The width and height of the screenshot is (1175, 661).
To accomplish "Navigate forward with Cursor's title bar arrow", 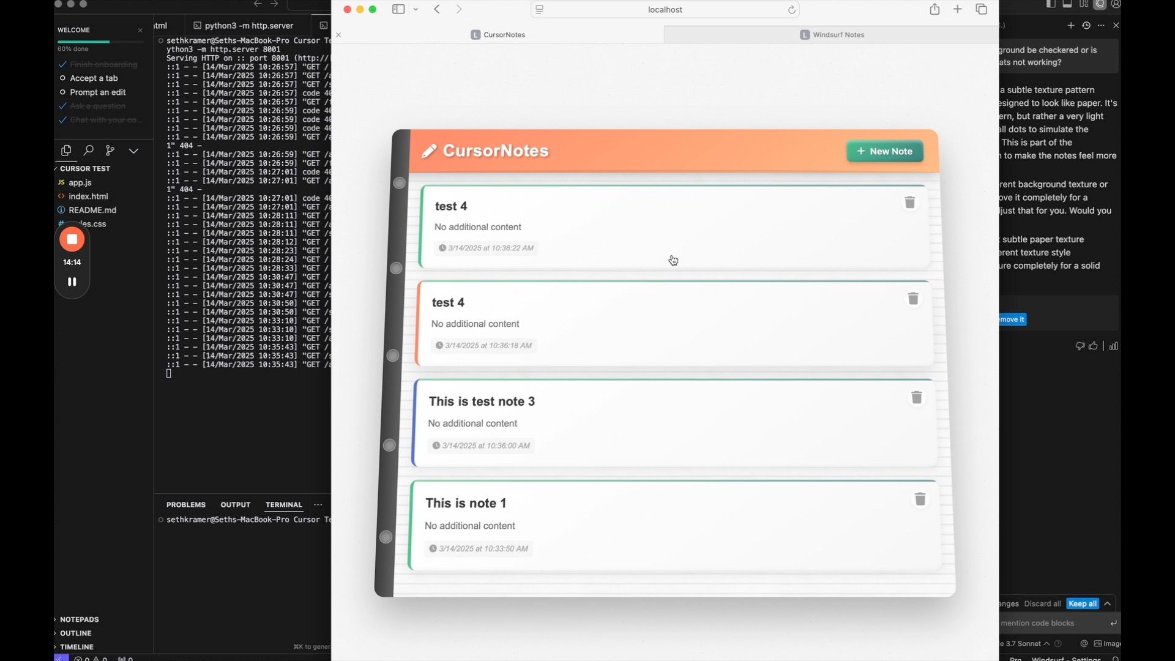I will pos(274,4).
